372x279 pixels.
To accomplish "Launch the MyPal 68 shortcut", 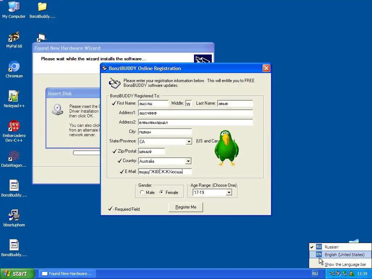I will 14,40.
